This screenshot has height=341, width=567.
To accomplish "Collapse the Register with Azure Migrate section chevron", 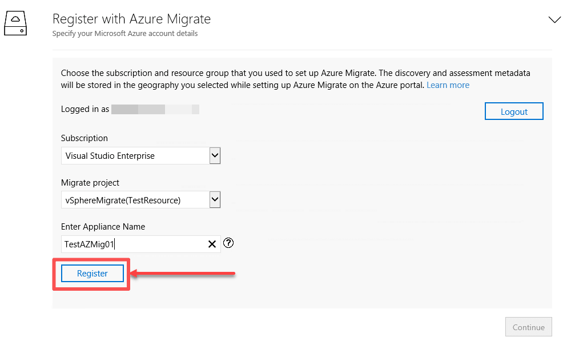I will (x=554, y=19).
